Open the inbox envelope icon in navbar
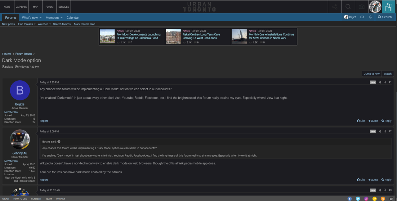The width and height of the screenshot is (397, 201). pos(362,17)
